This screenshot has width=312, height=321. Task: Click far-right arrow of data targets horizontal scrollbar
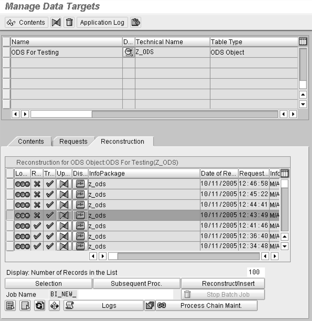(x=293, y=114)
